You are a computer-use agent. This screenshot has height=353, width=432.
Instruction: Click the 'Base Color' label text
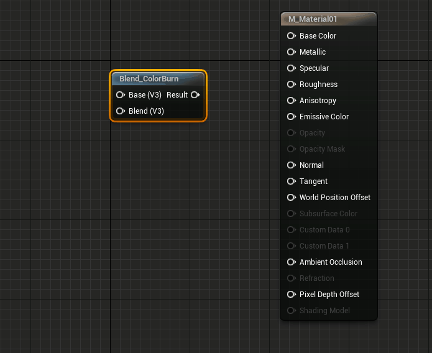click(318, 36)
